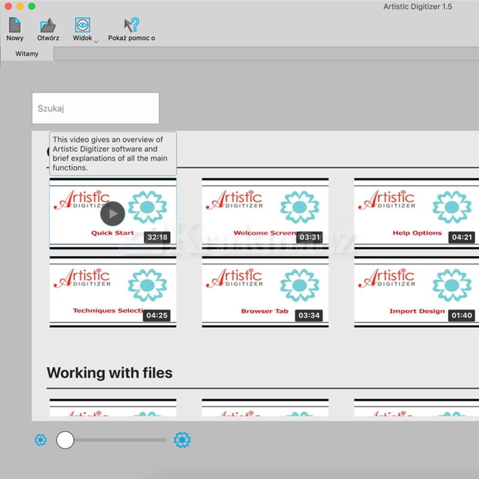The image size is (479, 479).
Task: Click the thumbnail size slider handle
Action: point(65,440)
